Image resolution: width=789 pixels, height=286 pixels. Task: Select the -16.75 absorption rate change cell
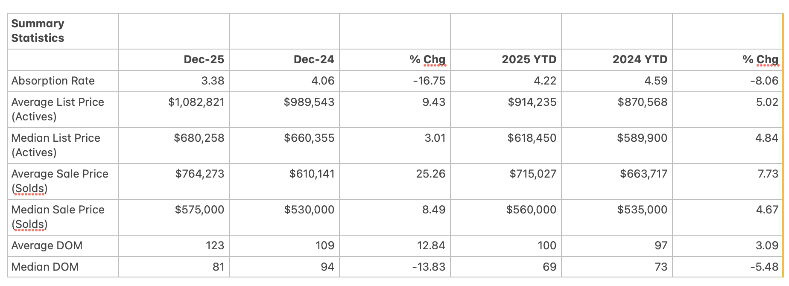click(429, 81)
